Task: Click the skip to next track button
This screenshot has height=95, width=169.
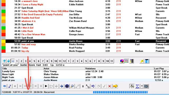Action: coord(36,86)
